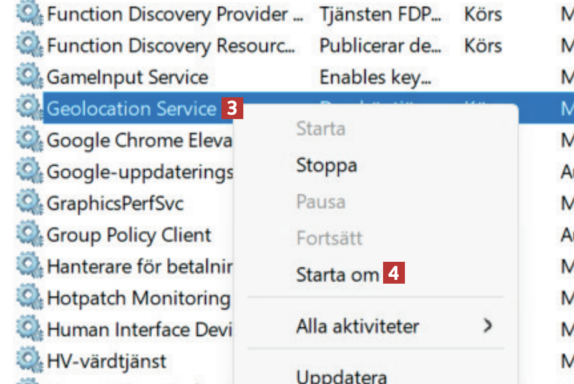The width and height of the screenshot is (574, 384).
Task: Click gear icon beside Hotpatch Monitoring
Action: tap(27, 298)
